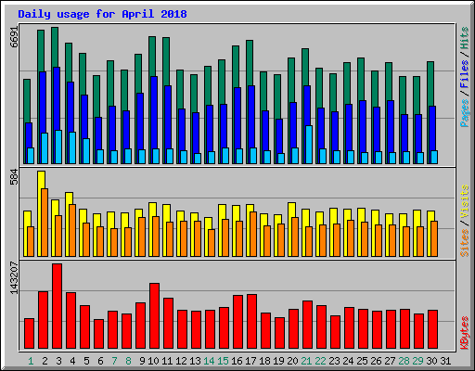
Task: Click day 11 on the x-axis
Action: tap(167, 361)
